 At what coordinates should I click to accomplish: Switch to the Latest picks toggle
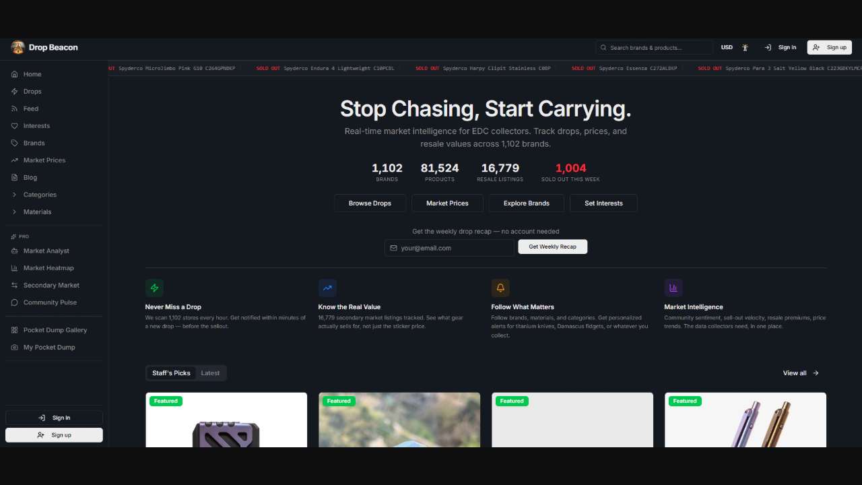point(210,373)
